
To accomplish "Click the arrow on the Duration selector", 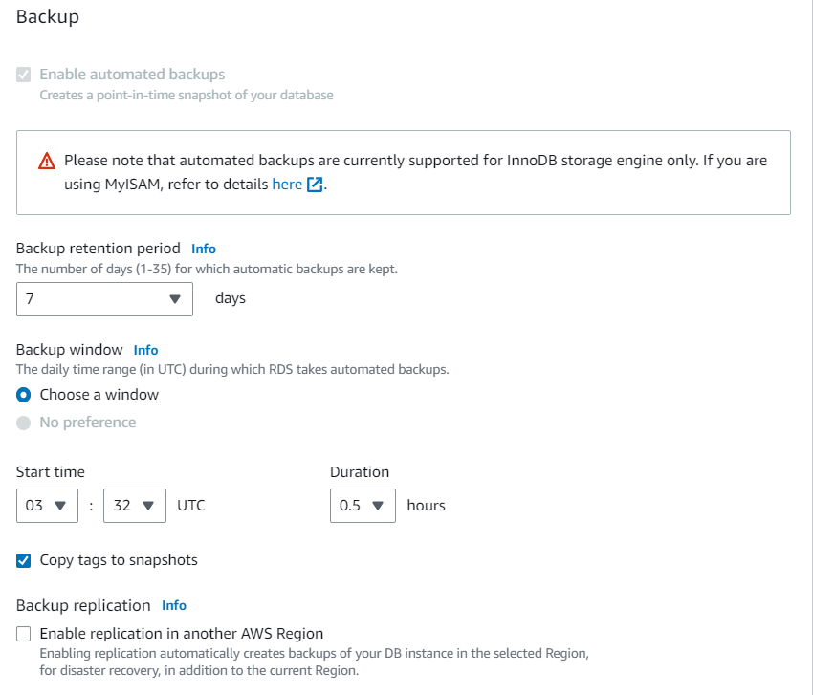I will 378,506.
